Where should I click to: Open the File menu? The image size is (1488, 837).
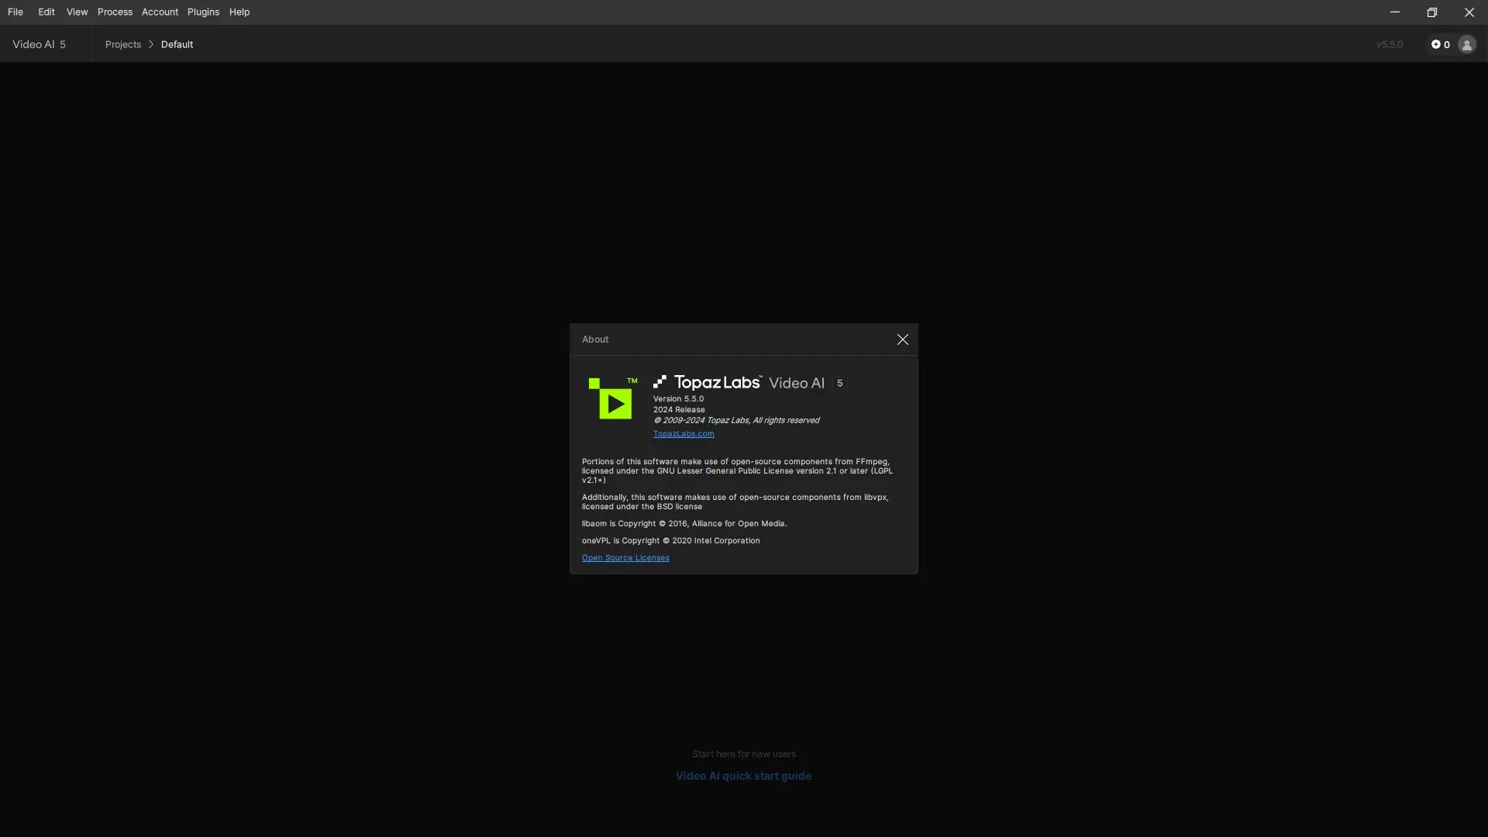click(x=15, y=12)
